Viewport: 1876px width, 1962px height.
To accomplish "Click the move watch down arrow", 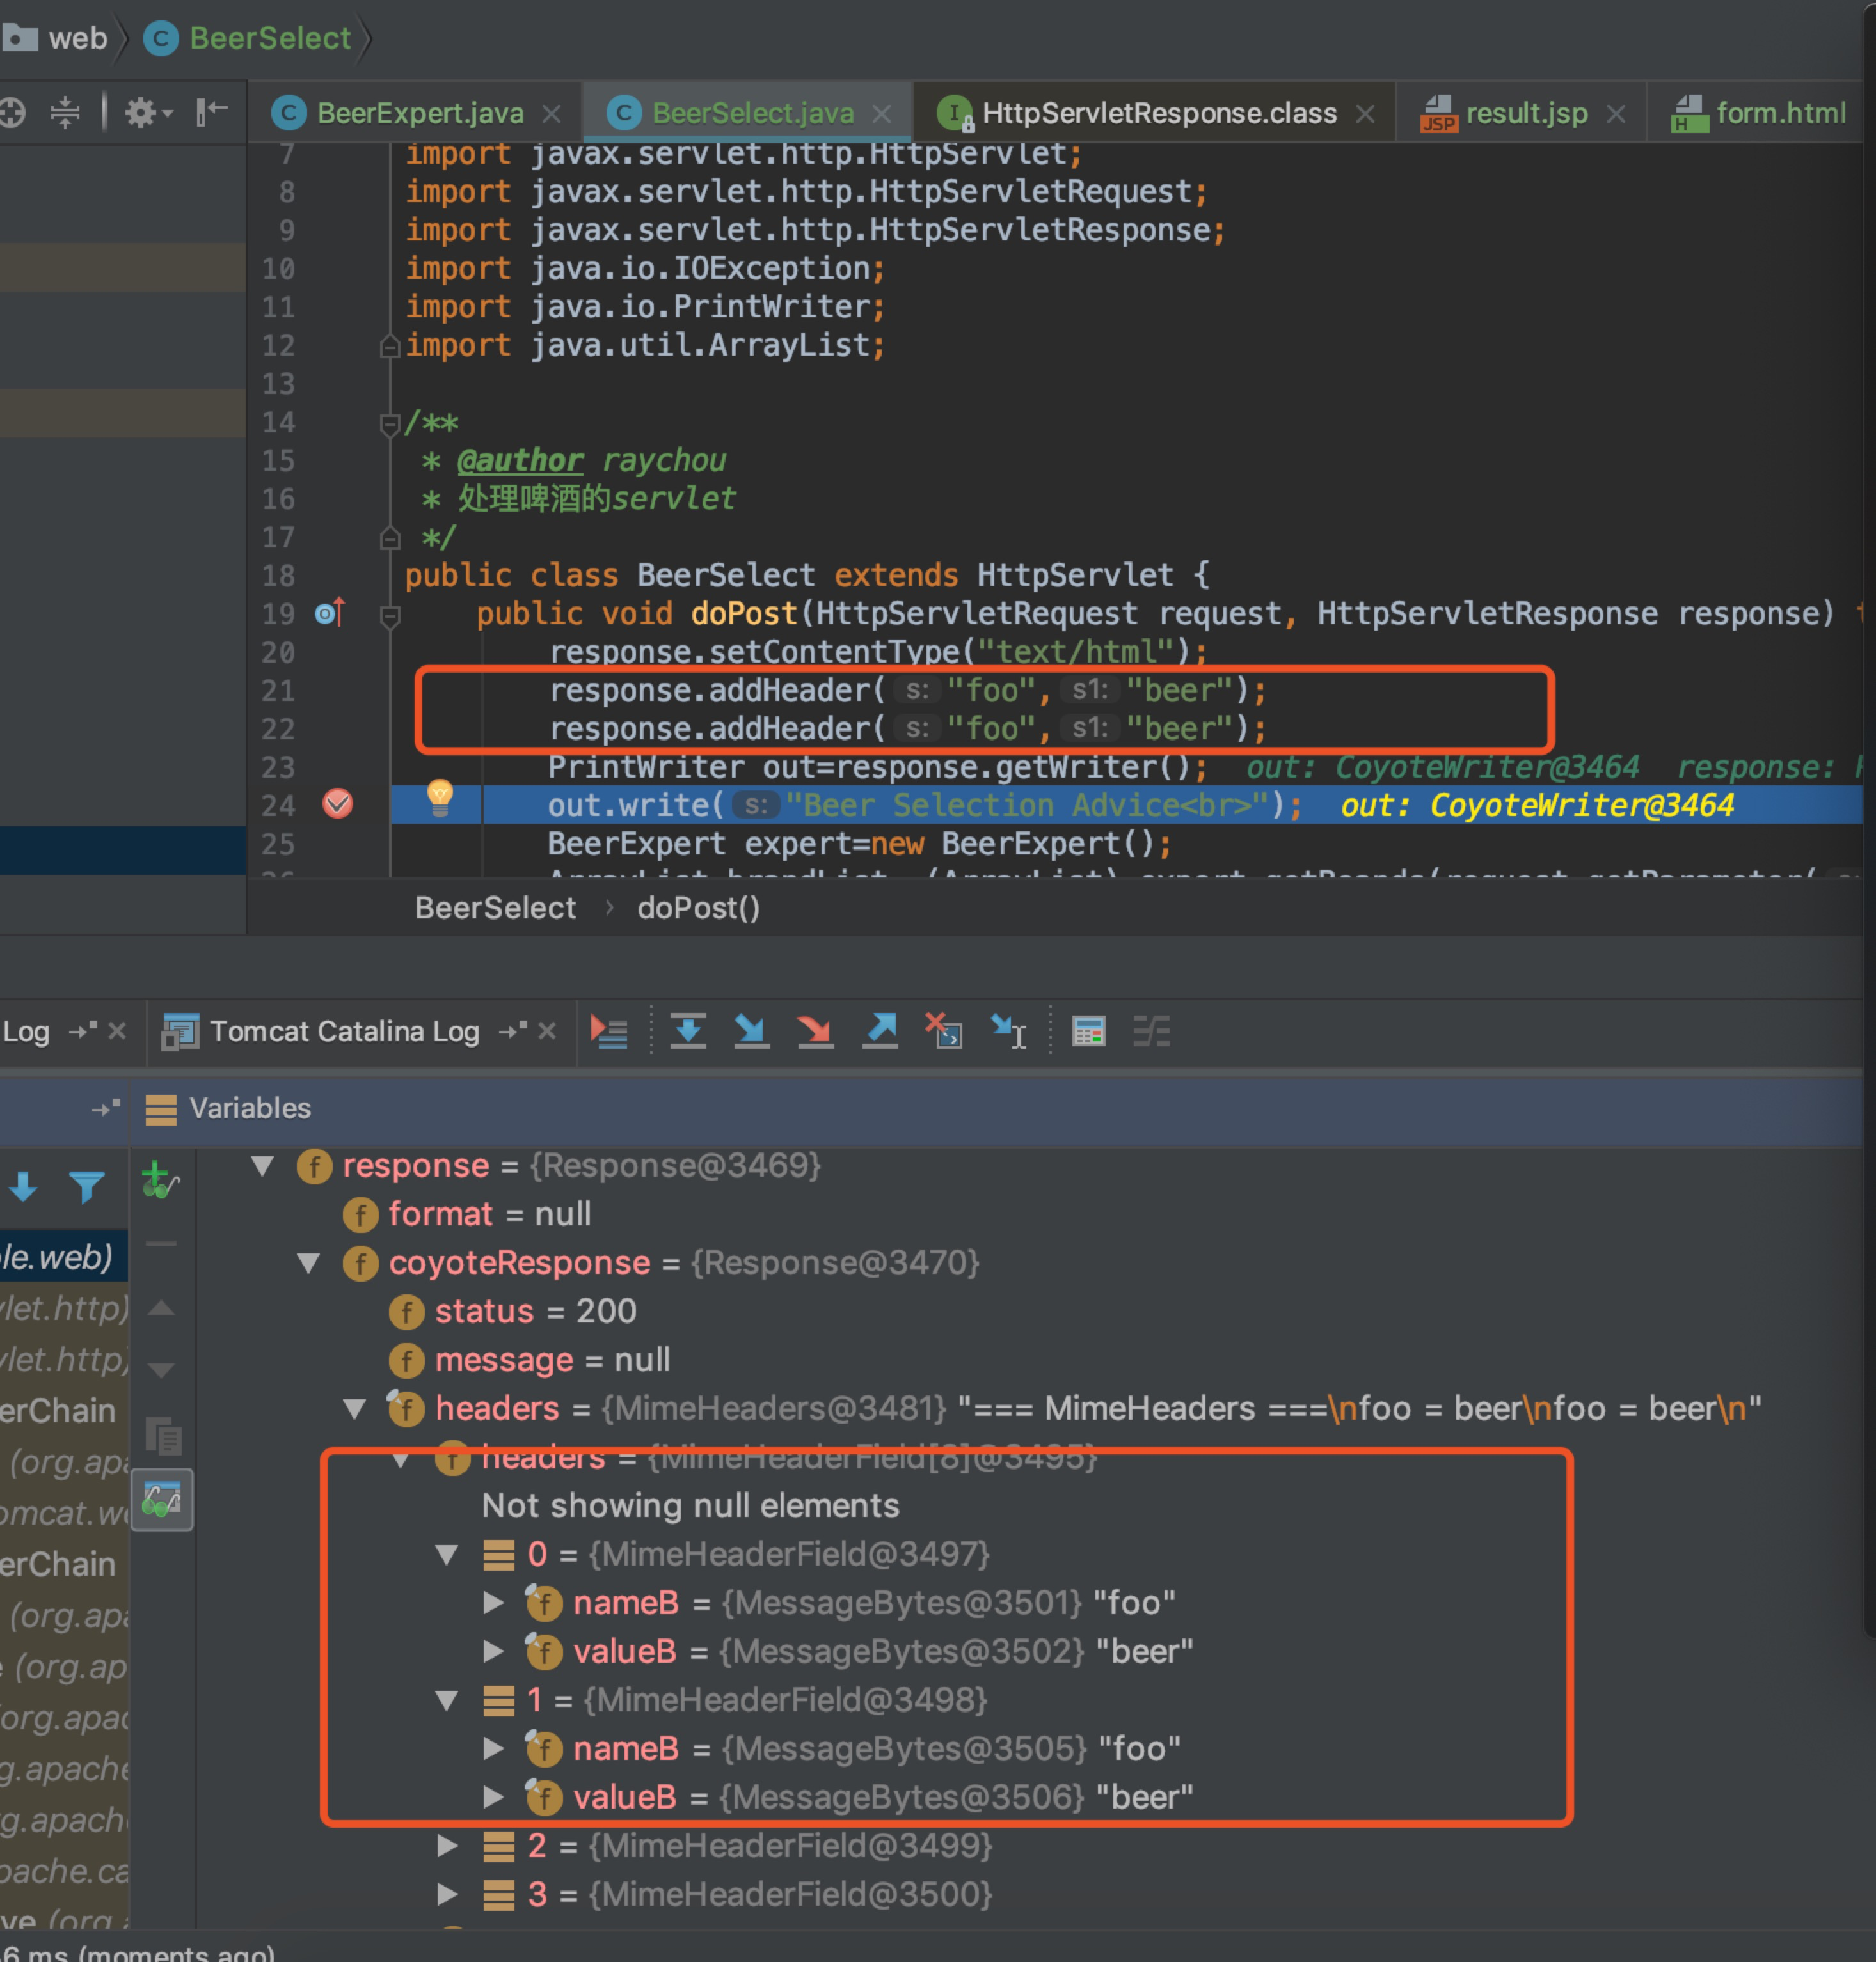I will point(161,1369).
